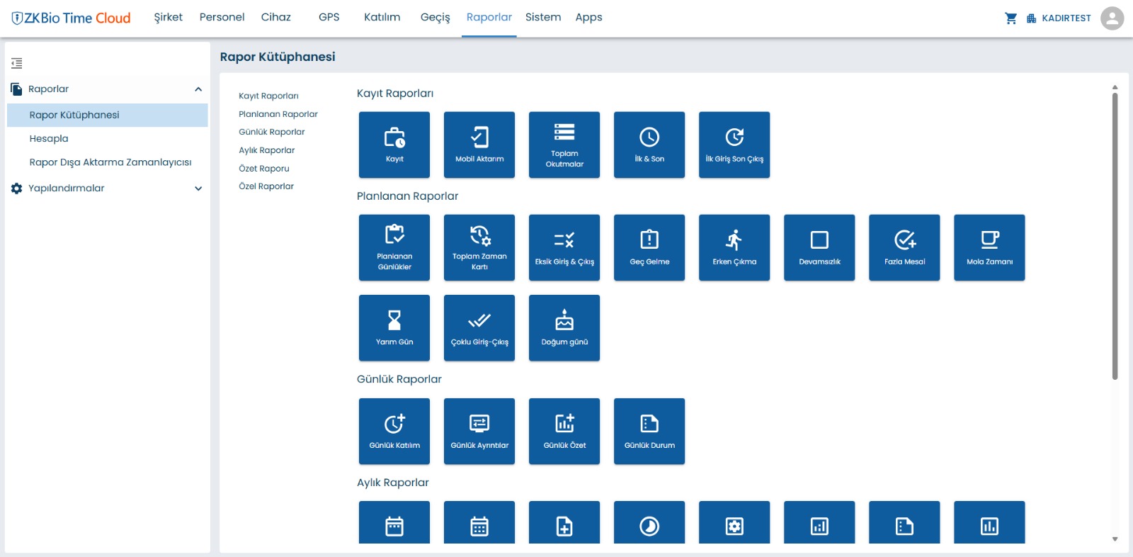1133x557 pixels.
Task: Click the scroll down arrow of report list
Action: click(1115, 539)
